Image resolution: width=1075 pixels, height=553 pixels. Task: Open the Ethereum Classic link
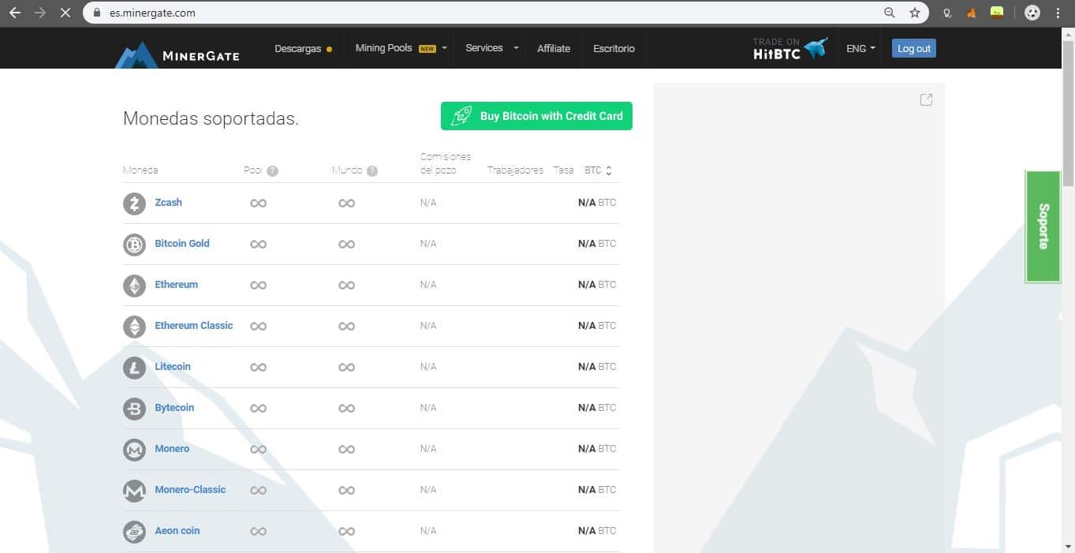[x=194, y=326]
